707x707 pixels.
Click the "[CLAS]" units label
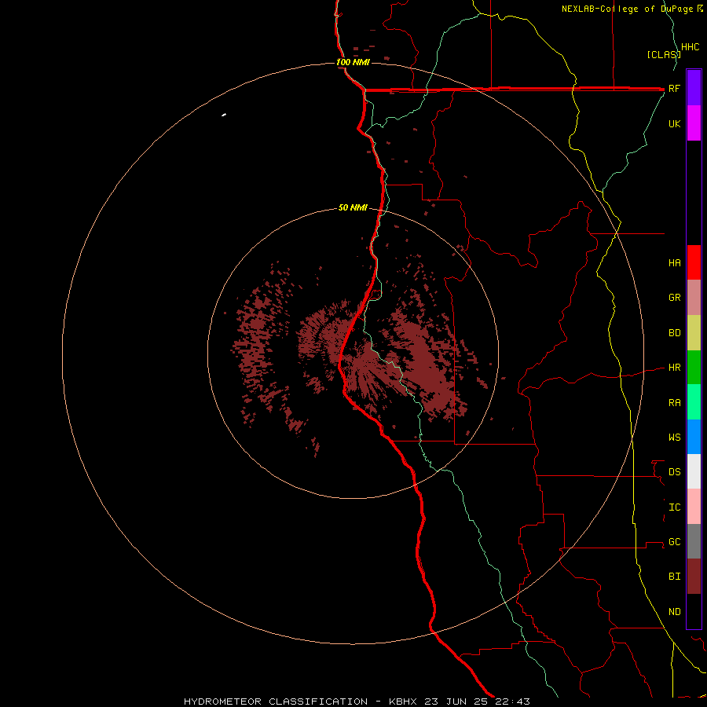663,54
